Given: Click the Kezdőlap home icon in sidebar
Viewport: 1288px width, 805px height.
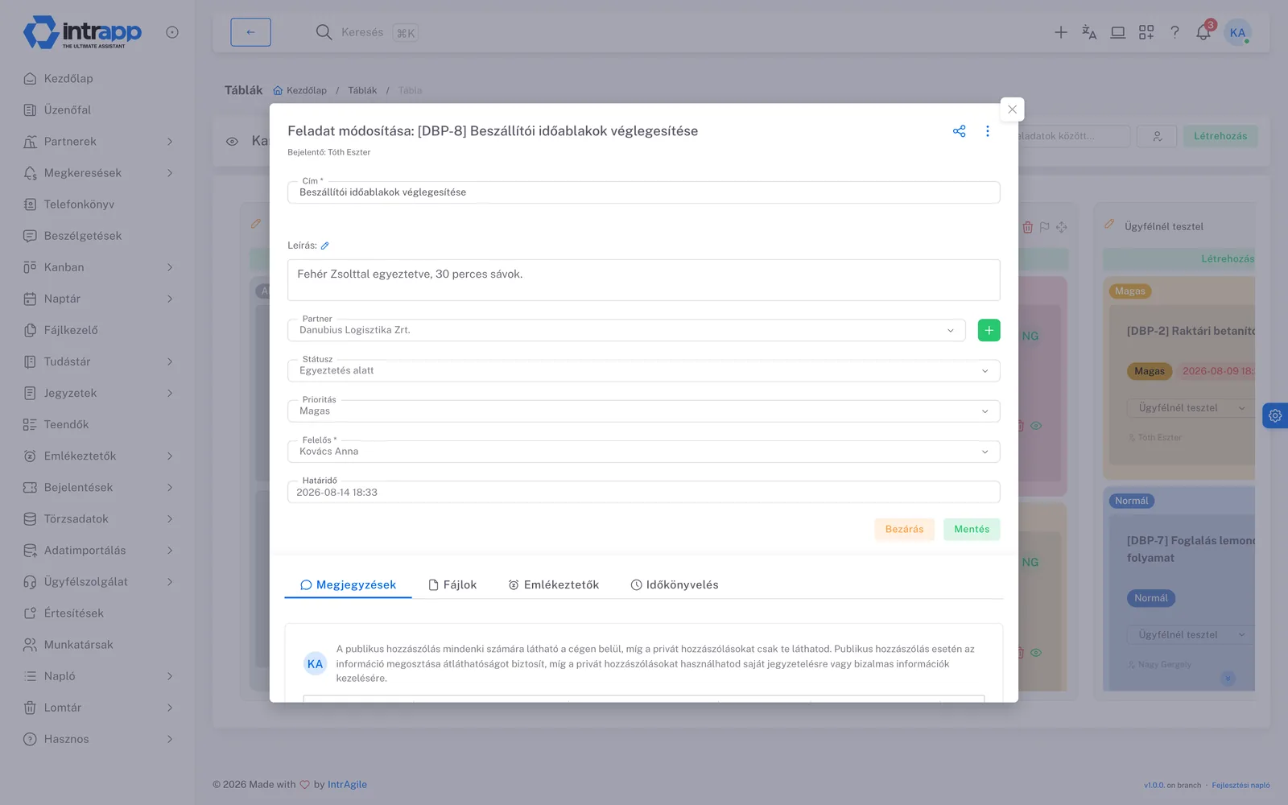Looking at the screenshot, I should click(30, 78).
